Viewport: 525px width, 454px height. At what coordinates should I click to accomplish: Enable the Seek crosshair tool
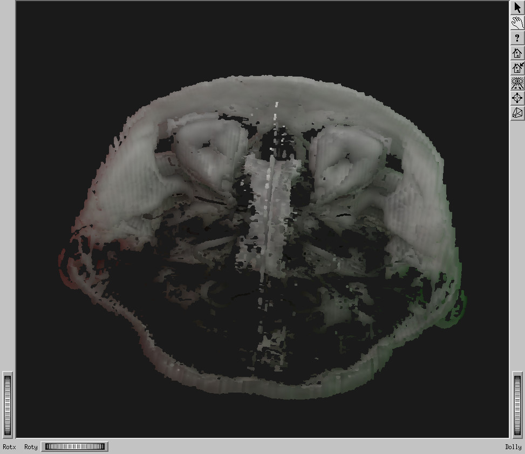(517, 98)
